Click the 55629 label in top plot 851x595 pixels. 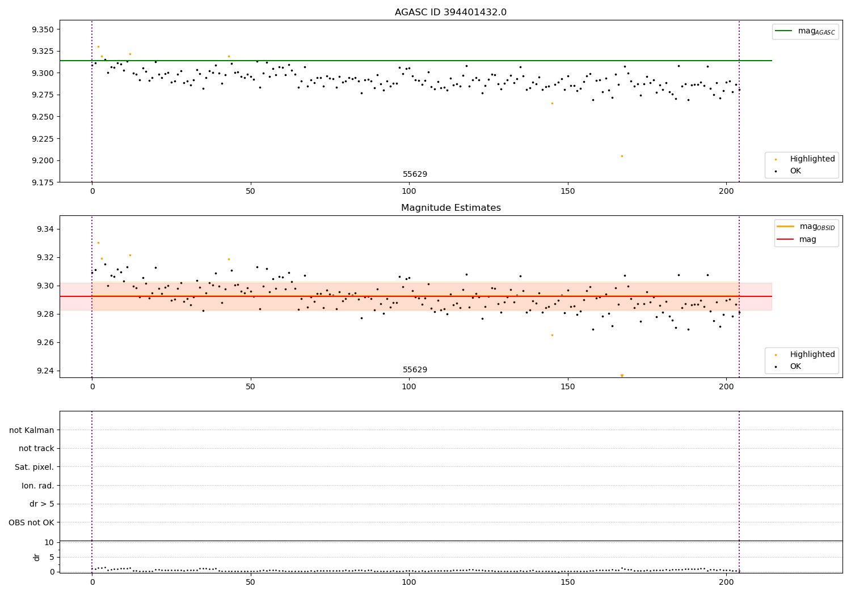click(x=415, y=175)
